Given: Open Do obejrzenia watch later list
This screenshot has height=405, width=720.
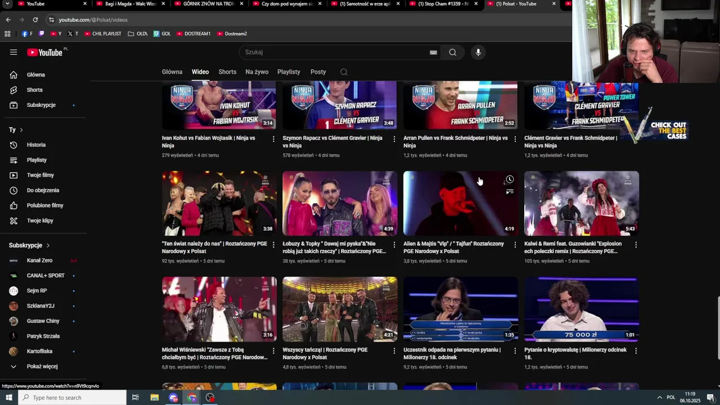Looking at the screenshot, I should pos(44,191).
